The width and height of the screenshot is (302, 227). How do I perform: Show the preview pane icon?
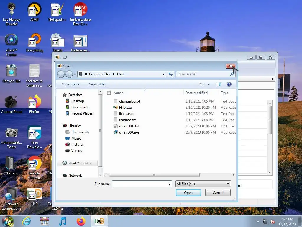pyautogui.click(x=219, y=84)
